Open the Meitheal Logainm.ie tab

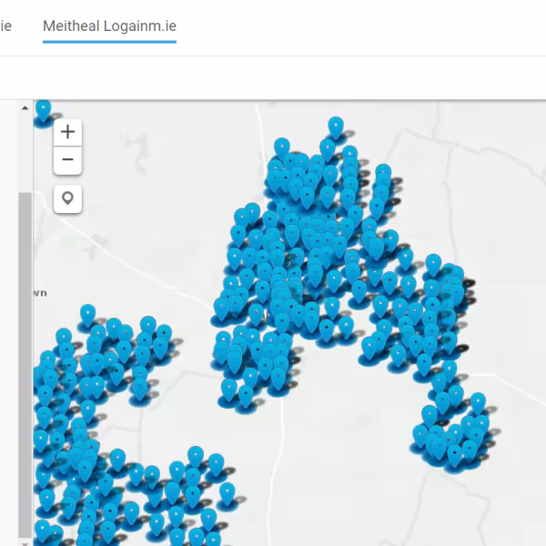109,26
